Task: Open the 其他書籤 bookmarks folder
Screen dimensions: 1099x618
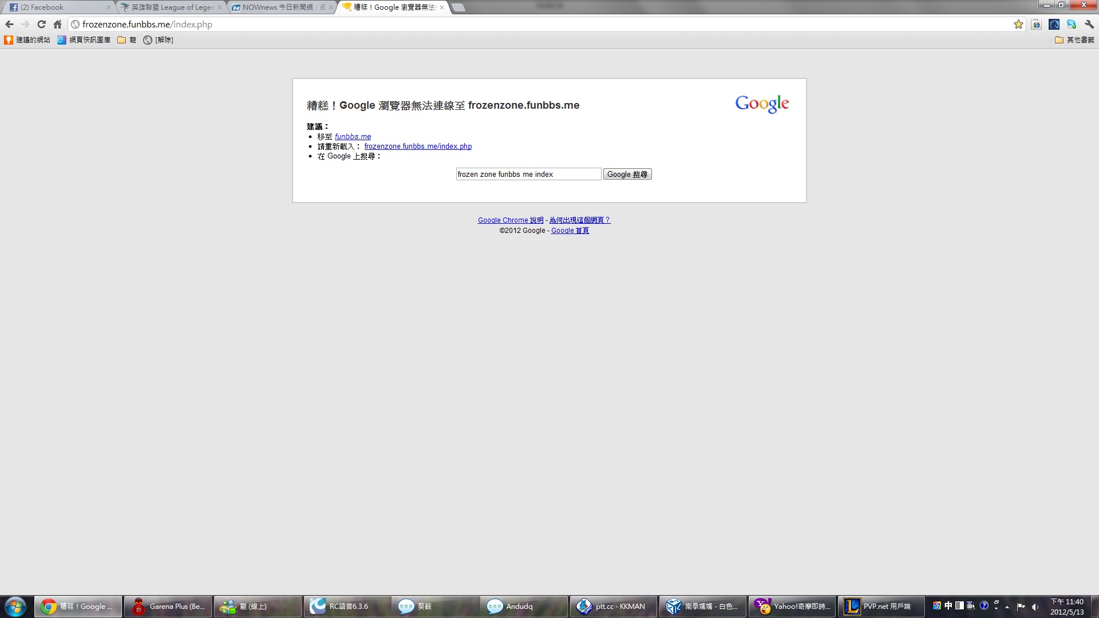Action: coord(1074,39)
